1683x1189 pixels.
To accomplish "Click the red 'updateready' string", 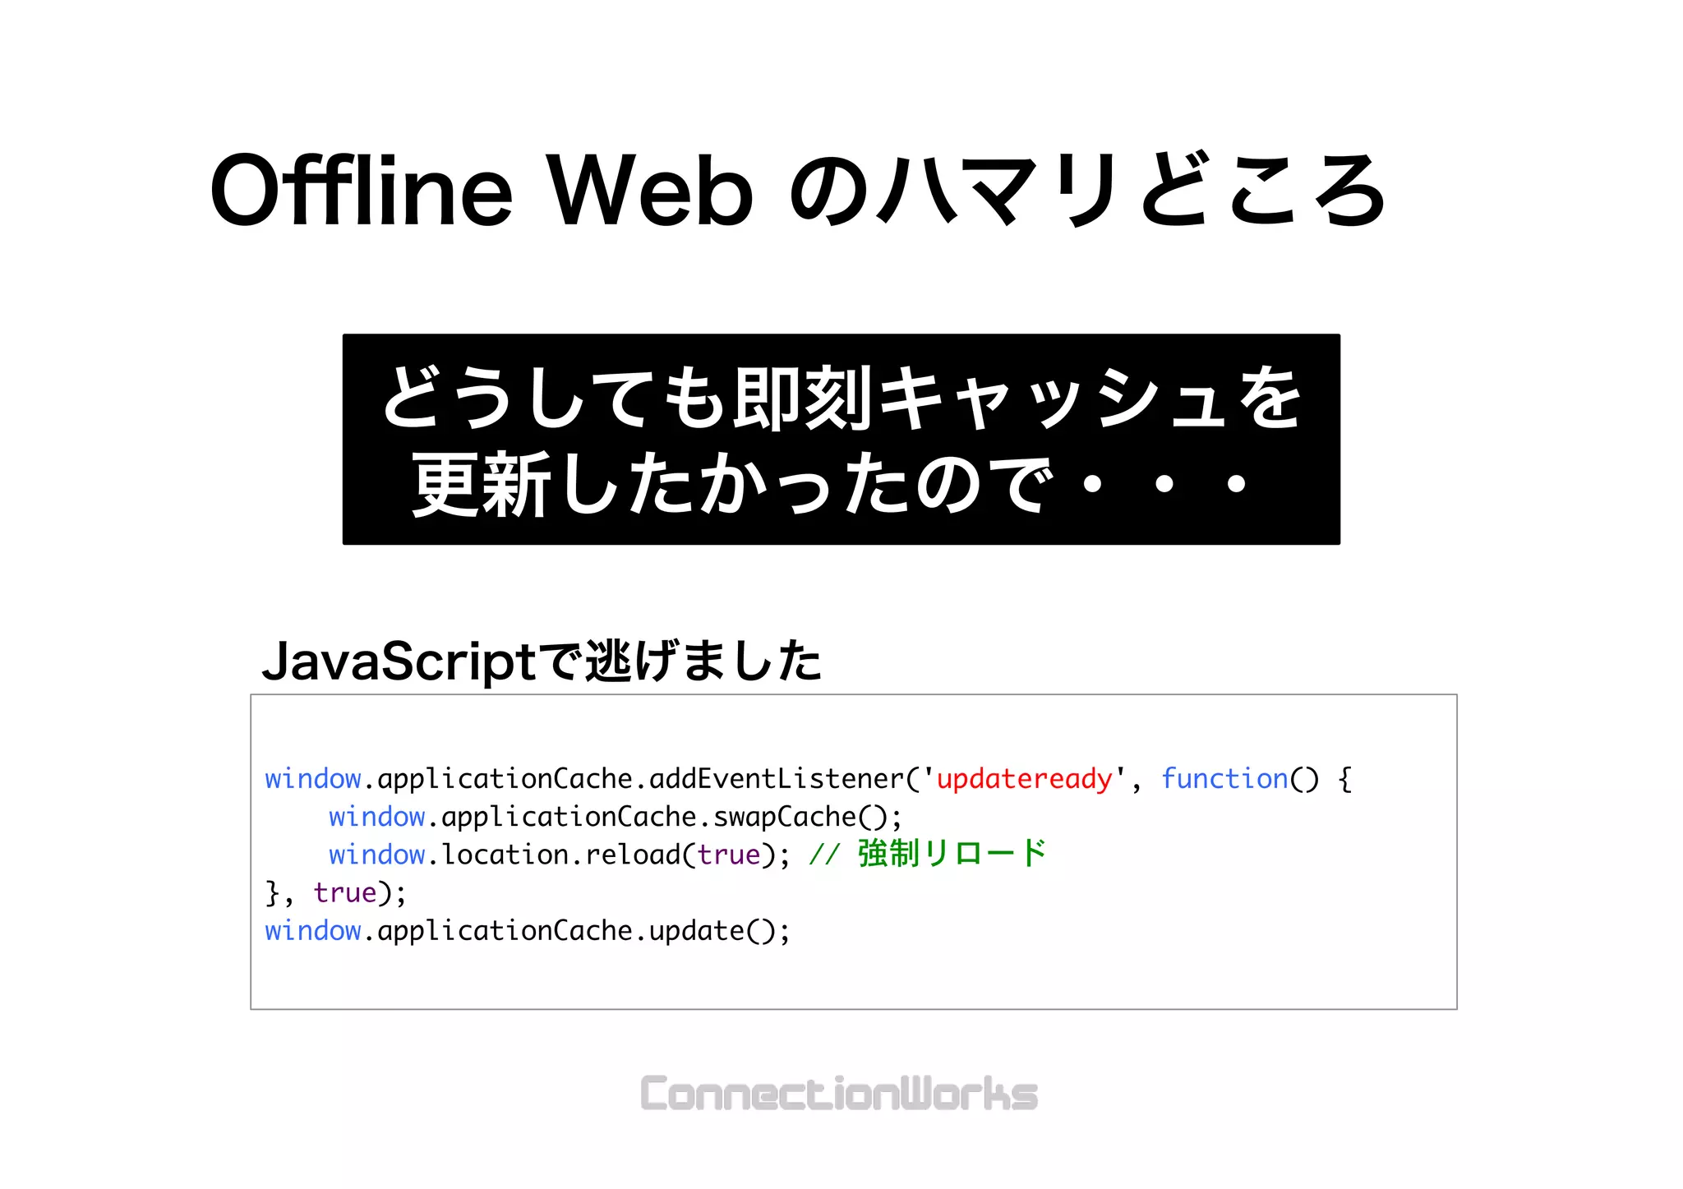I will coord(1024,779).
